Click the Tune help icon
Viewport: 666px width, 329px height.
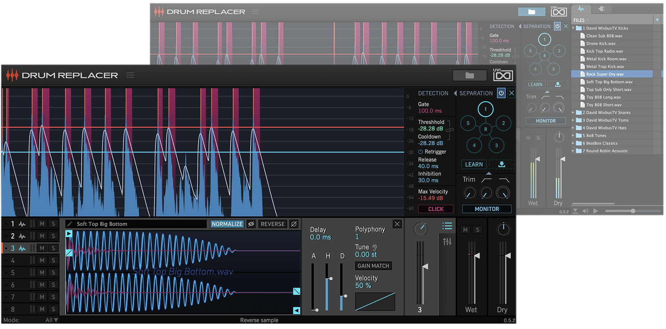375,248
